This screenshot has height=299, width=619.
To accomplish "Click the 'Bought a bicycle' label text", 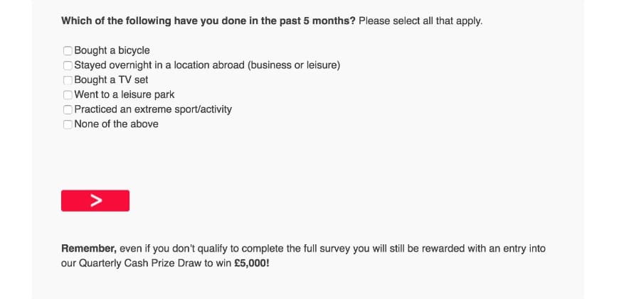I will coord(112,51).
